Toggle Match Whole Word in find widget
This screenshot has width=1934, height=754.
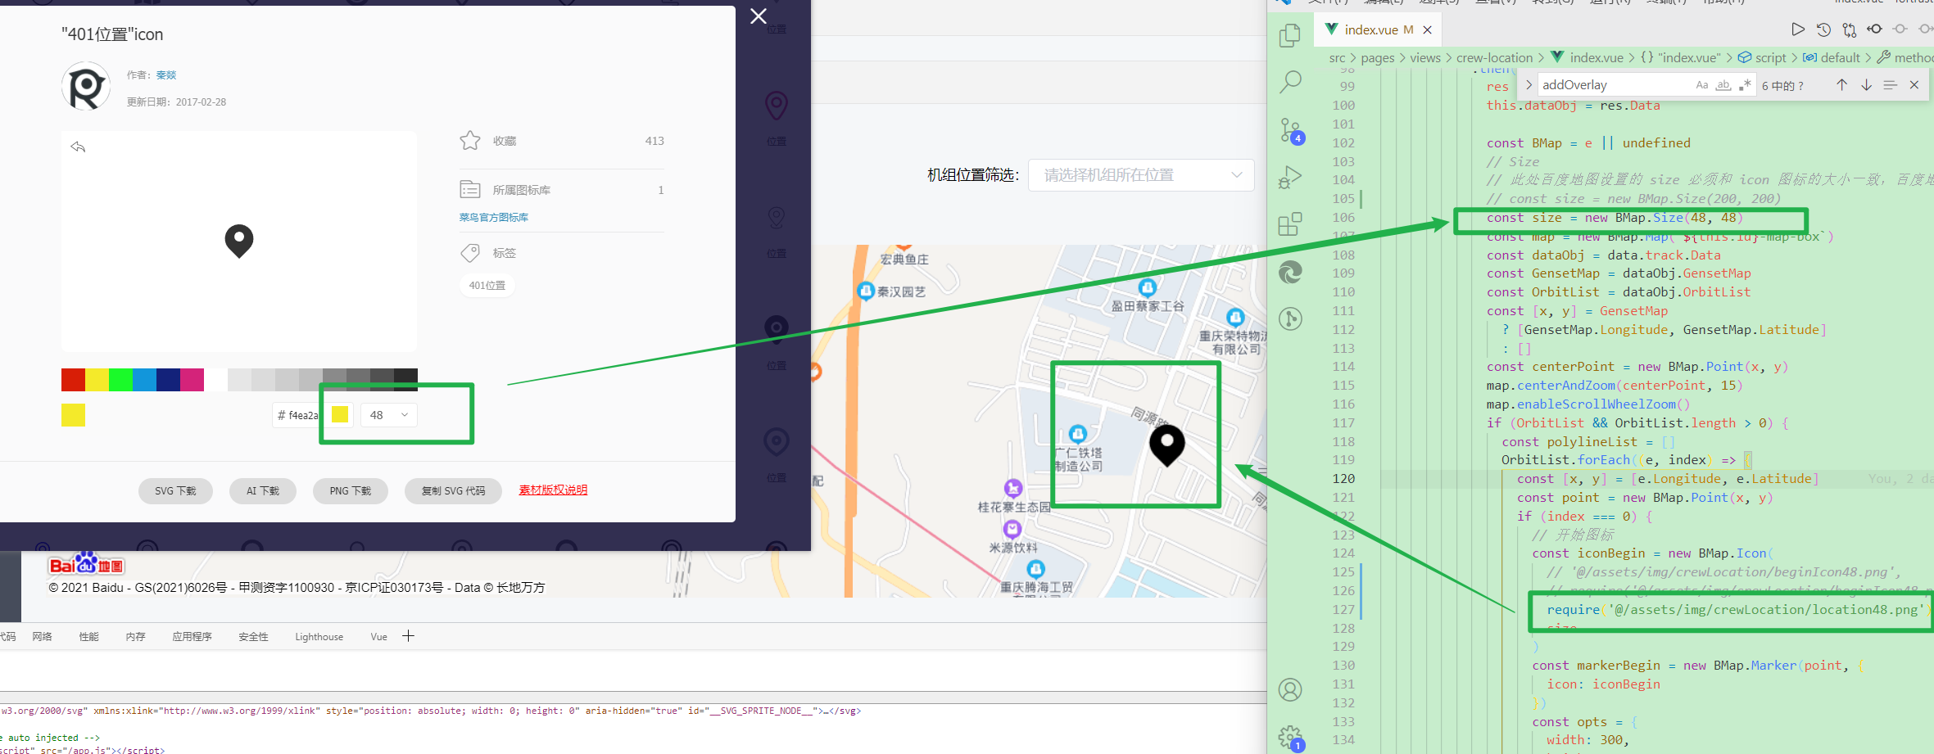click(x=1723, y=85)
